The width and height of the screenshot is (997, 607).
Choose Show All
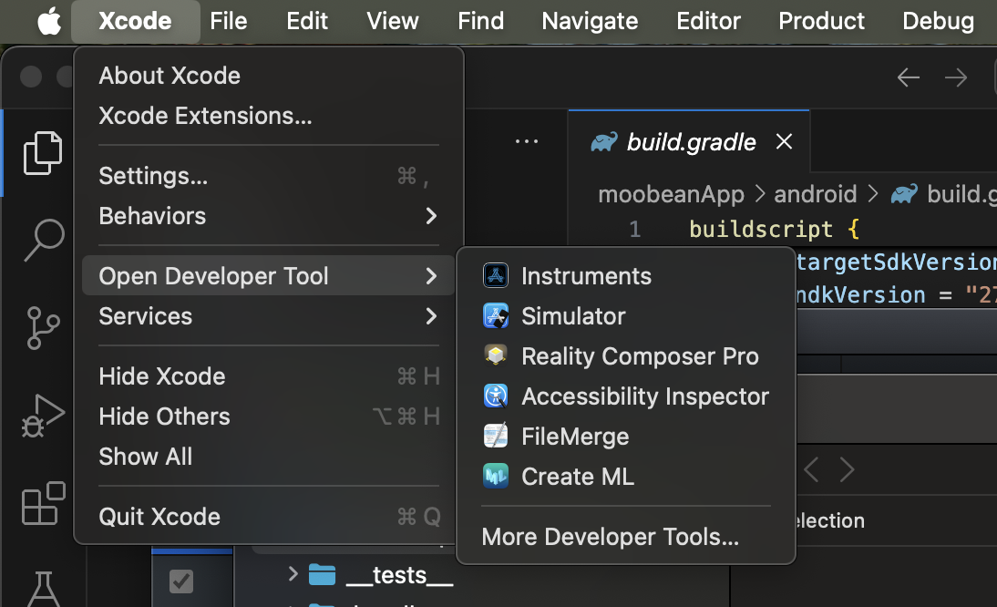click(x=268, y=457)
